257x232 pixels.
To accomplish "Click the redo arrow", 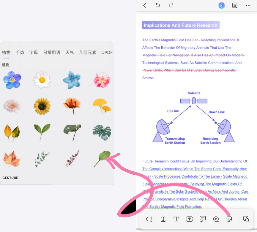I will click(171, 5).
